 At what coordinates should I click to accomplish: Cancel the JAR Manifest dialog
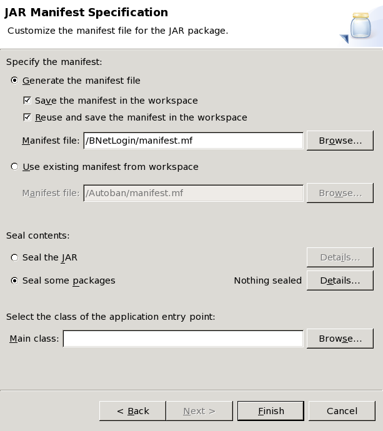tap(342, 411)
